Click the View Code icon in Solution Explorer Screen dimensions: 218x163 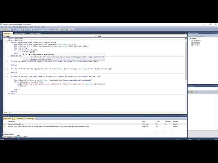click(x=199, y=36)
